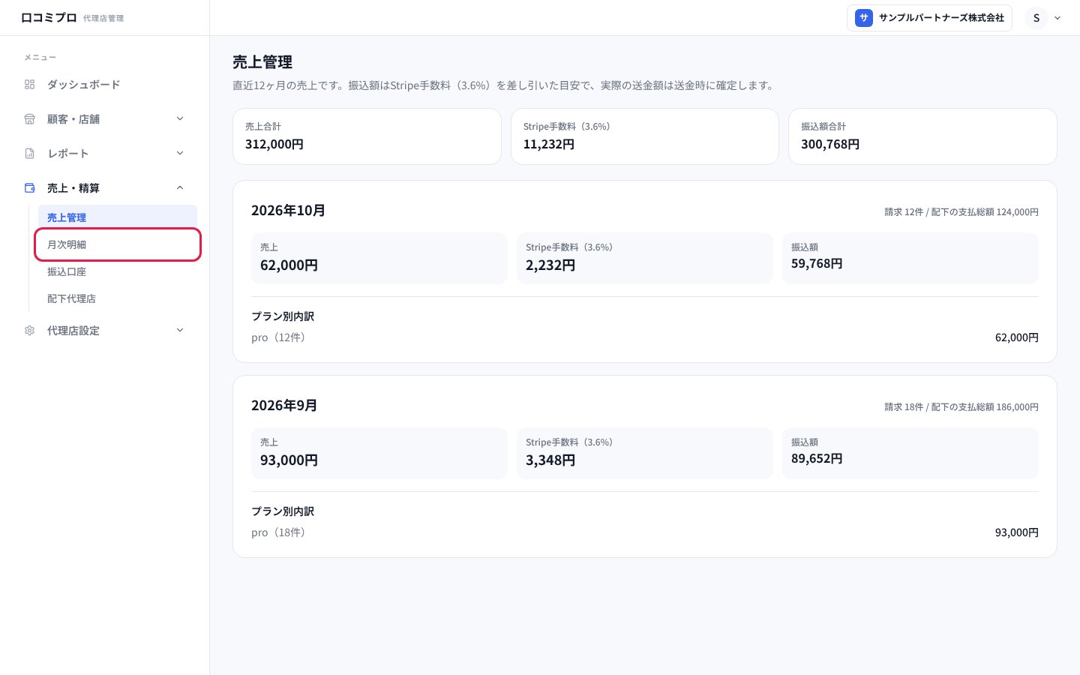Click the pro（12件） plan row label

point(278,337)
